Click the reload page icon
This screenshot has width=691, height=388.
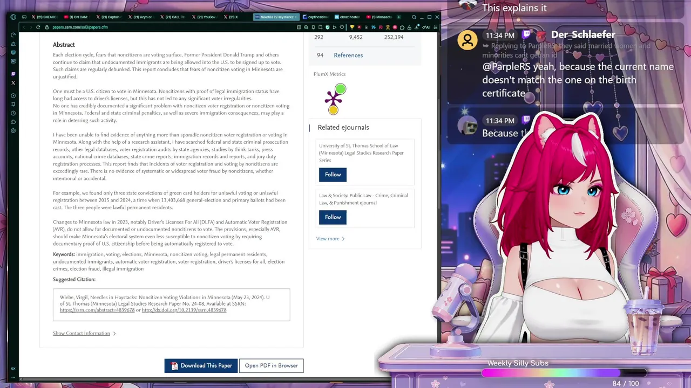tap(38, 27)
